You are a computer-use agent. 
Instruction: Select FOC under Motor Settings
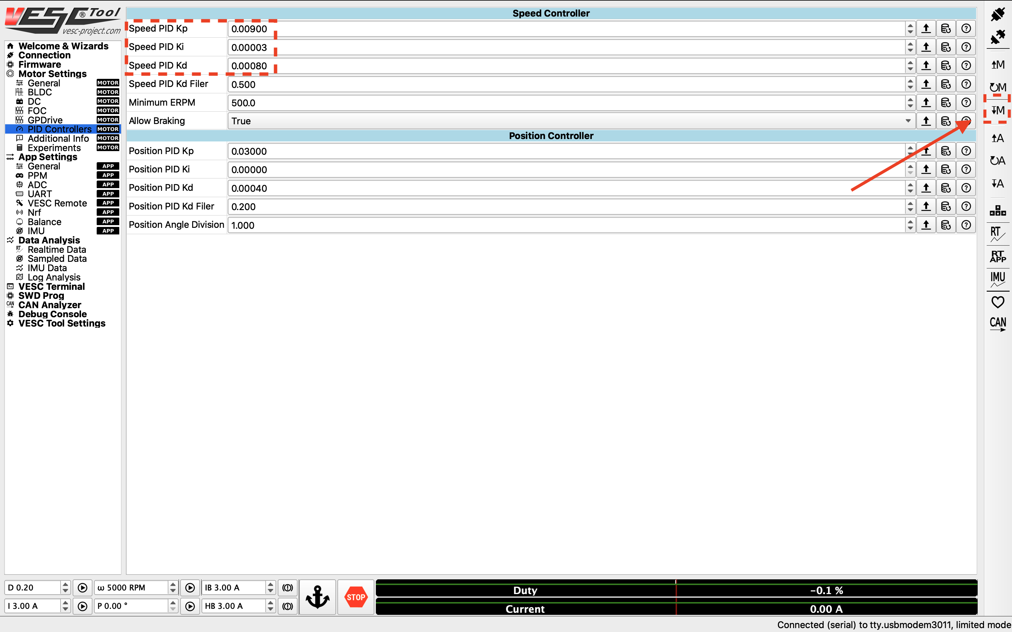(x=37, y=111)
